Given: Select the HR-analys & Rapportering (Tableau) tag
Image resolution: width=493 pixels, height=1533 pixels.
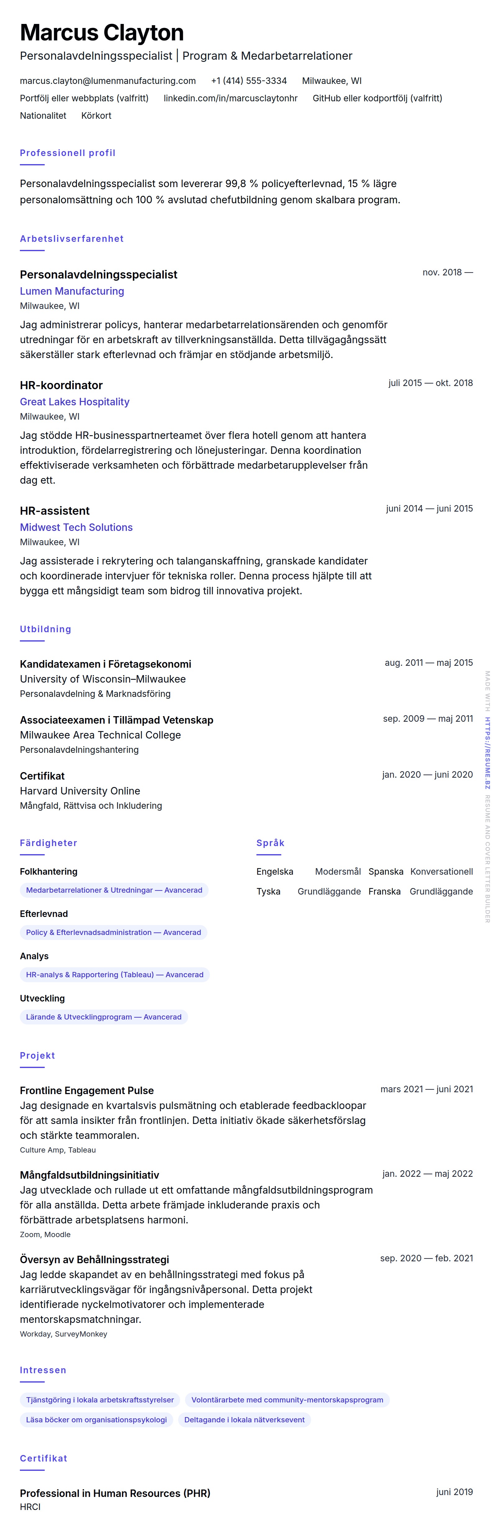Looking at the screenshot, I should pos(114,975).
